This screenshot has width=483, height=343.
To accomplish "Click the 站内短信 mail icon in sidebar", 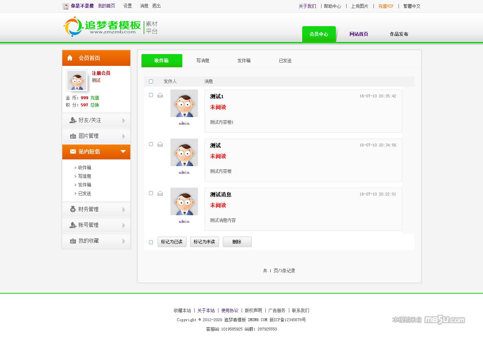I will [x=73, y=151].
